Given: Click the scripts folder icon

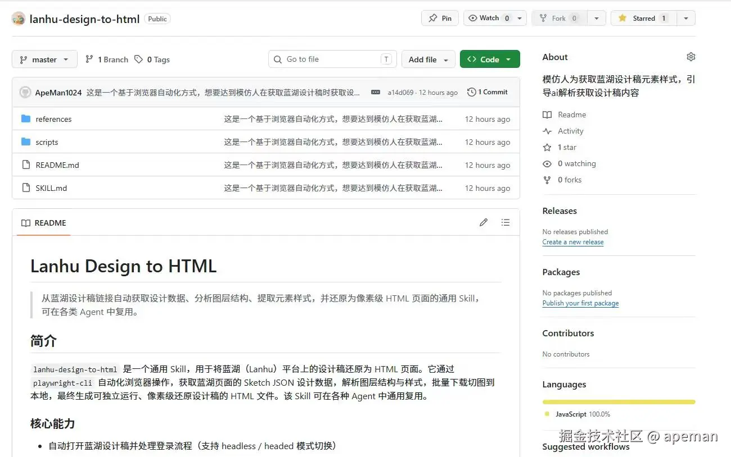Looking at the screenshot, I should pos(26,141).
